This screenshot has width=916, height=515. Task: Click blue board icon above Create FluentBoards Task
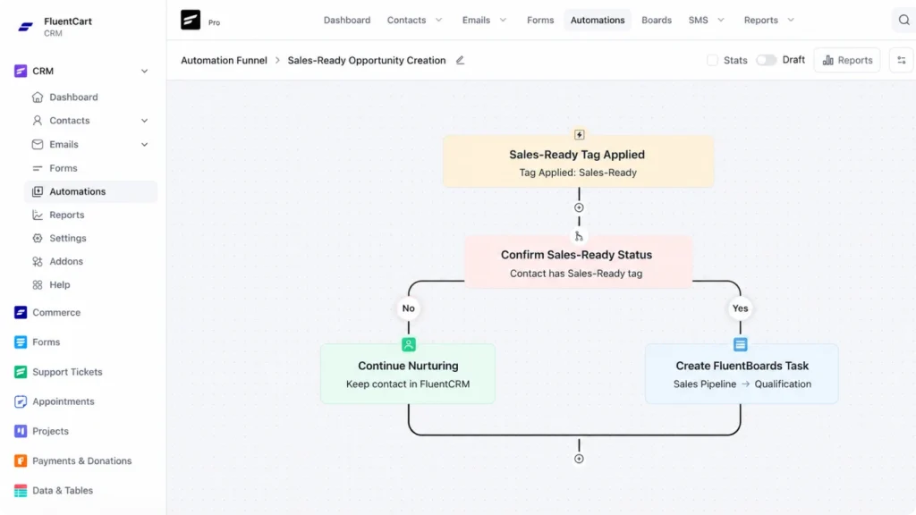click(x=740, y=344)
